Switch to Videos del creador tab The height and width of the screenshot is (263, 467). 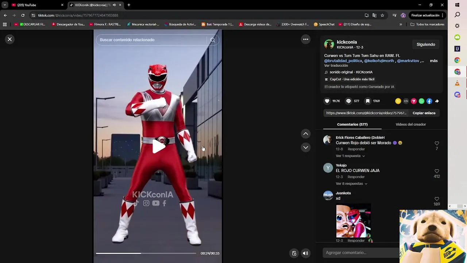point(410,125)
